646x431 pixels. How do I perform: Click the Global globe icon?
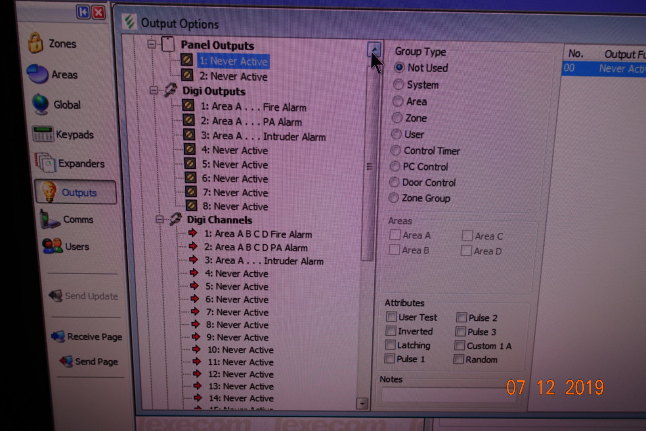tap(40, 104)
